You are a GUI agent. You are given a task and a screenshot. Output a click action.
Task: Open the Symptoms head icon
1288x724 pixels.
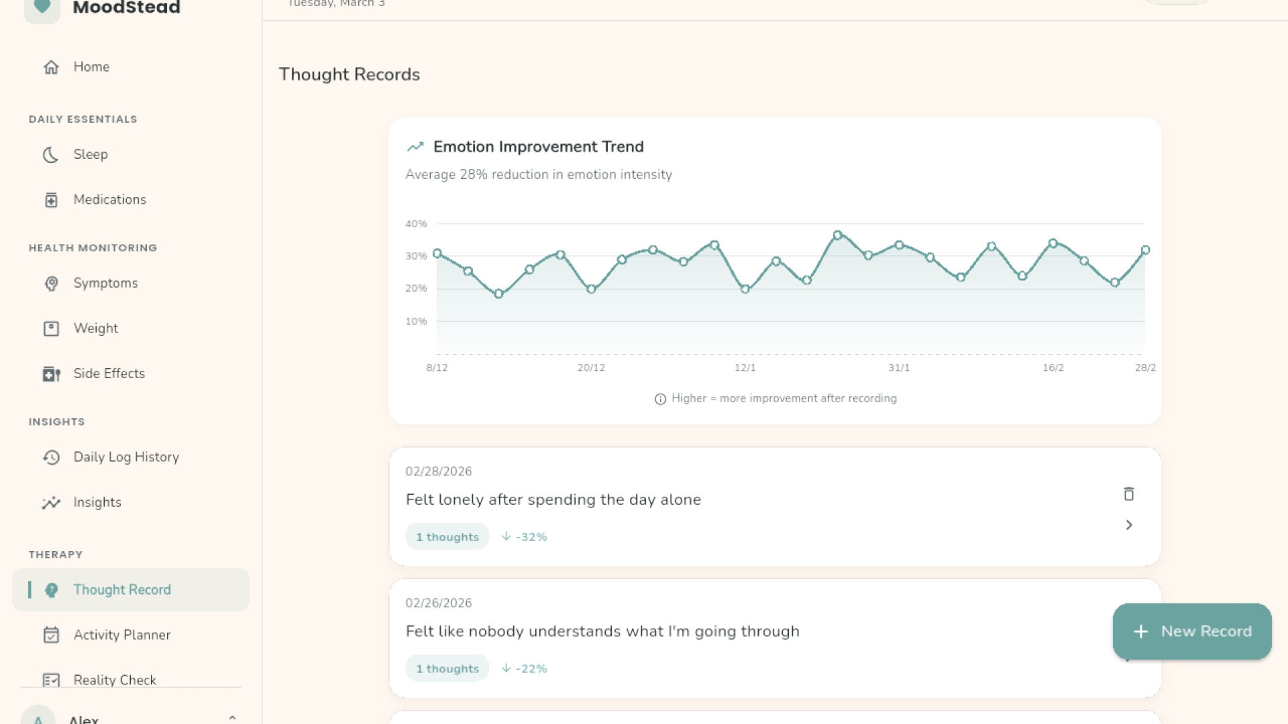tap(51, 284)
